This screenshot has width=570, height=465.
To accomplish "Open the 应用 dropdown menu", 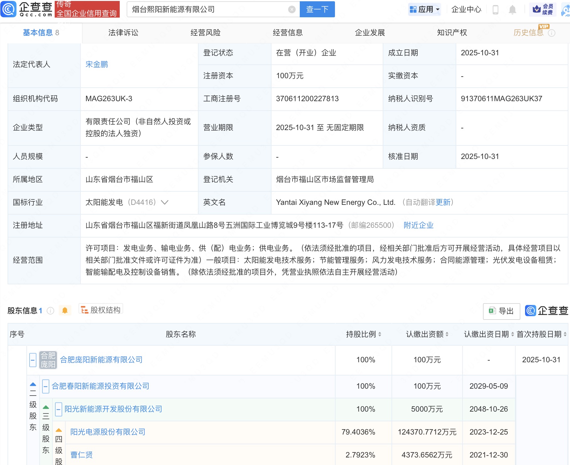I will (x=425, y=9).
